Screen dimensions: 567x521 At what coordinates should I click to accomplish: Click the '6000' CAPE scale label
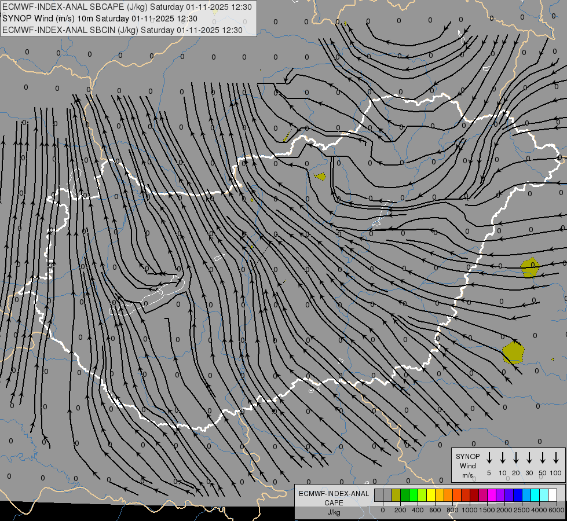(x=557, y=510)
